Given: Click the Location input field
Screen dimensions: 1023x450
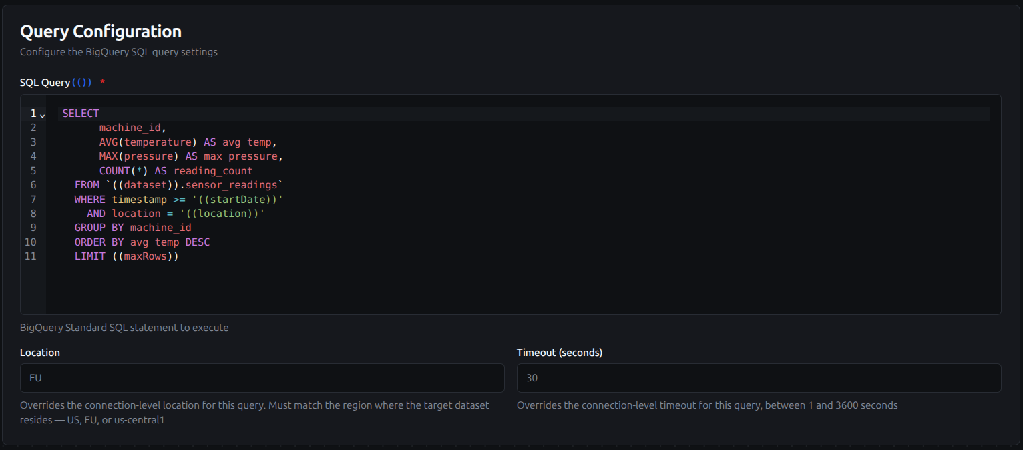Looking at the screenshot, I should point(262,378).
